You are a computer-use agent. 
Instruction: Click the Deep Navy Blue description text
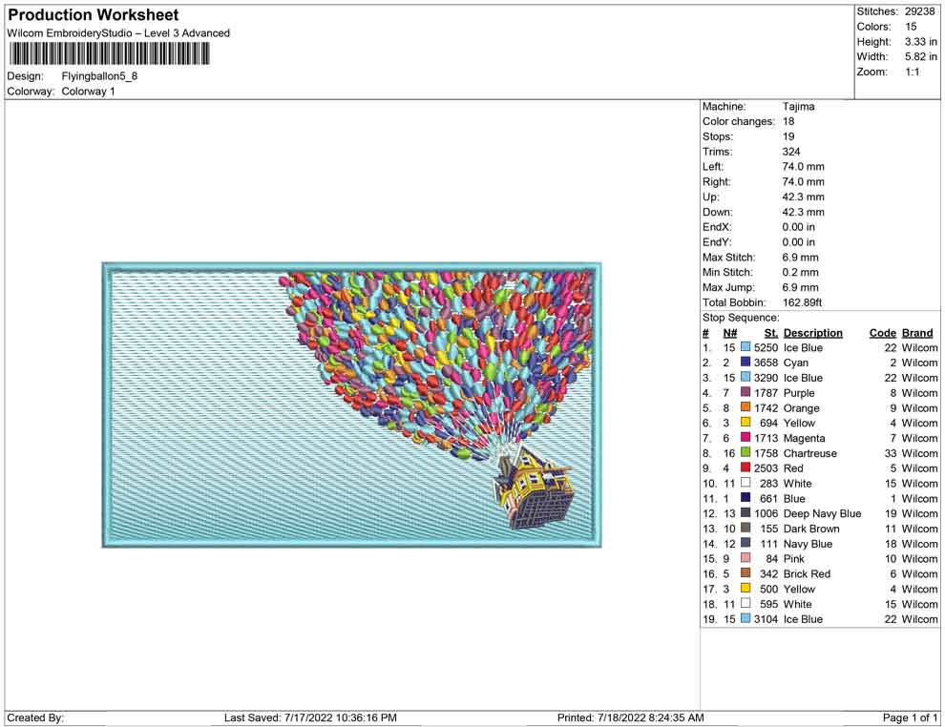[x=822, y=513]
